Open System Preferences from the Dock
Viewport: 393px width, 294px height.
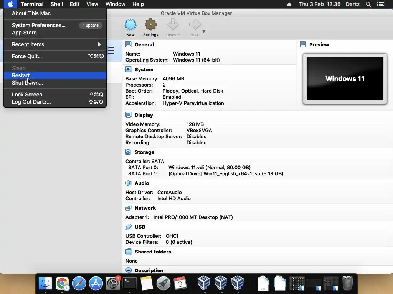pos(113,283)
